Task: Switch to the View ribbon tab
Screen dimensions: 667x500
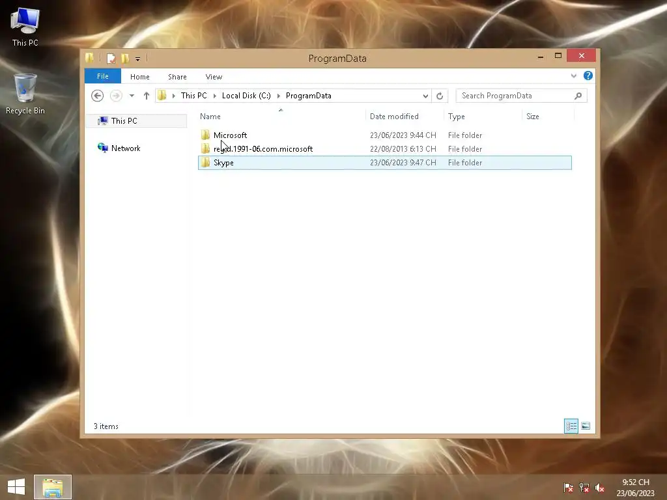Action: click(214, 77)
